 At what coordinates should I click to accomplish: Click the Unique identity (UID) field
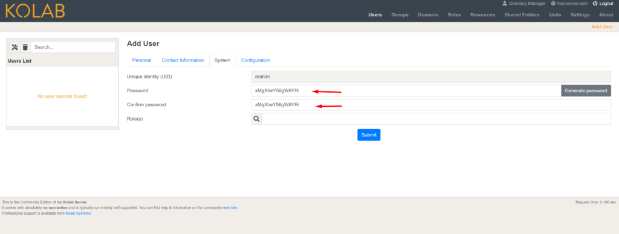[430, 77]
